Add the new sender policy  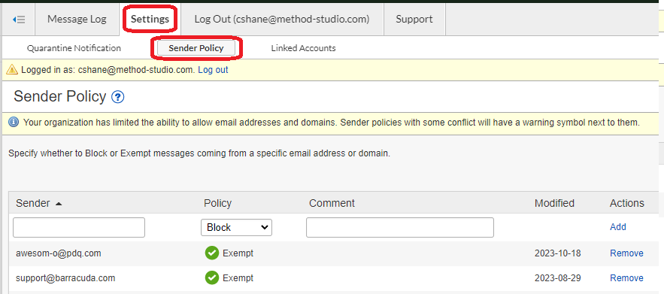pos(618,227)
